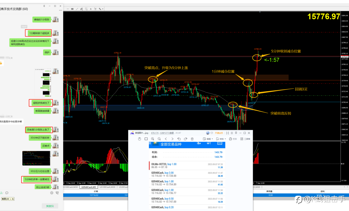
Task: Click the user avatar in image viewer
Action: tap(208, 133)
